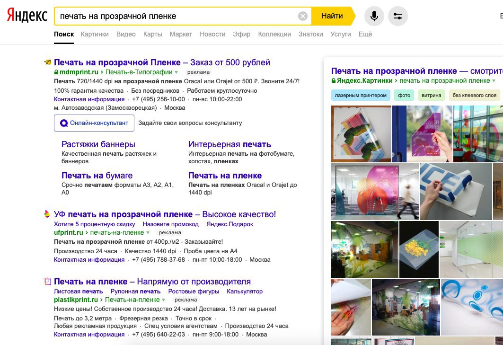Image resolution: width=503 pixels, height=345 pixels.
Task: Open the Листовая печать link
Action: coord(78,292)
